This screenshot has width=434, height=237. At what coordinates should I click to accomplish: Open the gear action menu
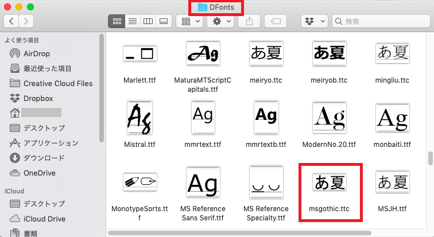(x=220, y=21)
